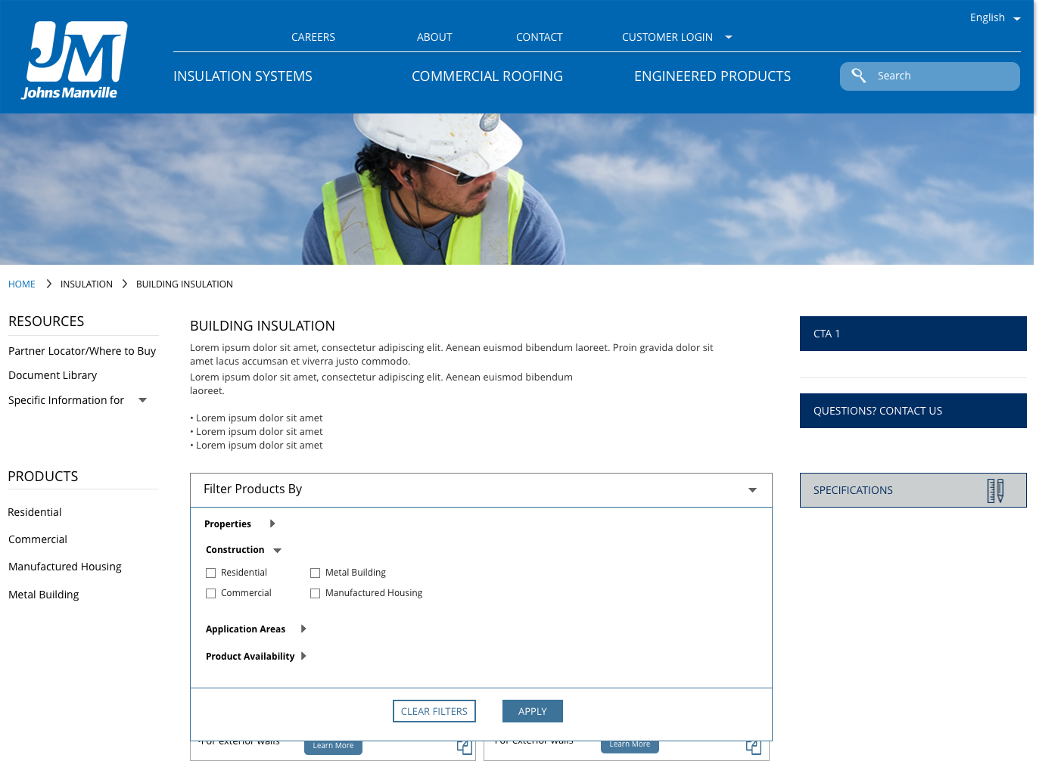Image resolution: width=1039 pixels, height=761 pixels.
Task: Check the Residential construction checkbox
Action: click(211, 573)
